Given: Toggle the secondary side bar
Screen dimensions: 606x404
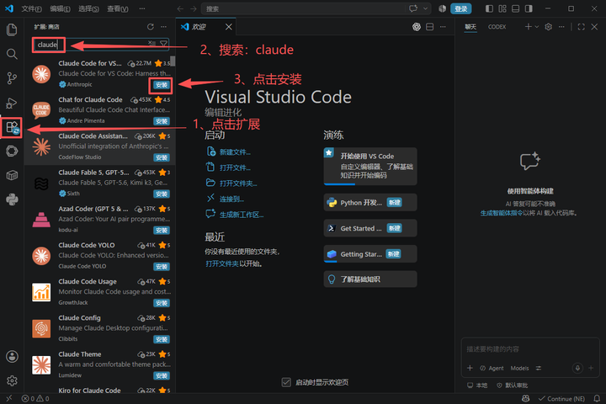Looking at the screenshot, I should click(529, 8).
